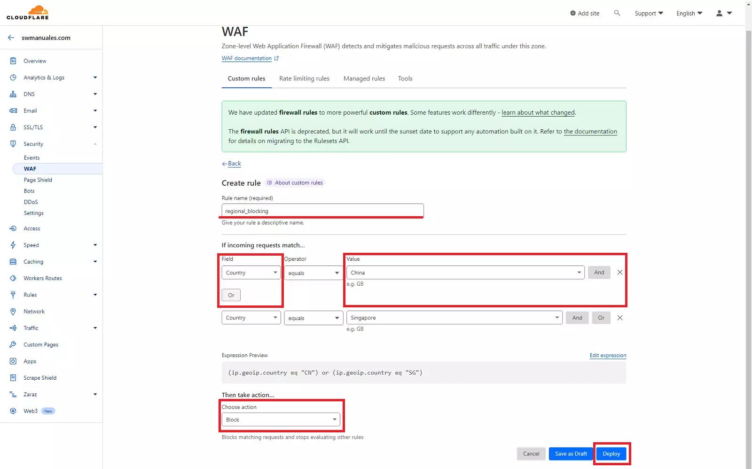Click the Workers Routes sidebar icon
Screen dimensions: 752x469
tap(13, 278)
